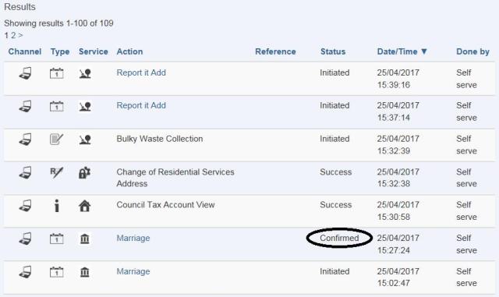This screenshot has height=297, width=499.
Task: Click the building icon in the 15:02:47 Marriage row
Action: [85, 272]
